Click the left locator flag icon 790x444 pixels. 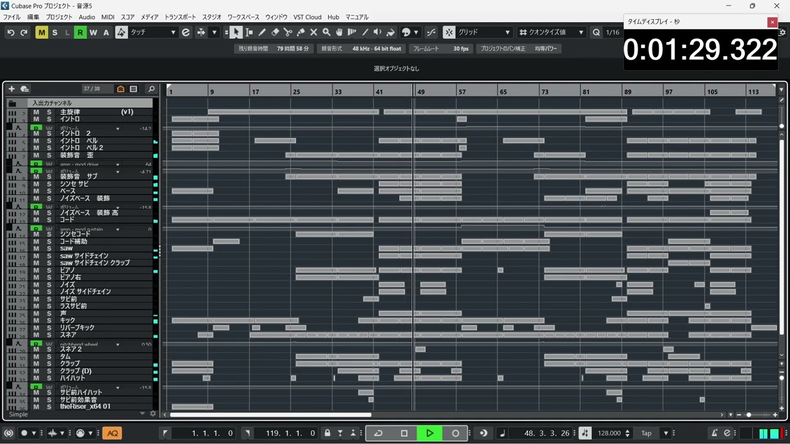click(165, 434)
